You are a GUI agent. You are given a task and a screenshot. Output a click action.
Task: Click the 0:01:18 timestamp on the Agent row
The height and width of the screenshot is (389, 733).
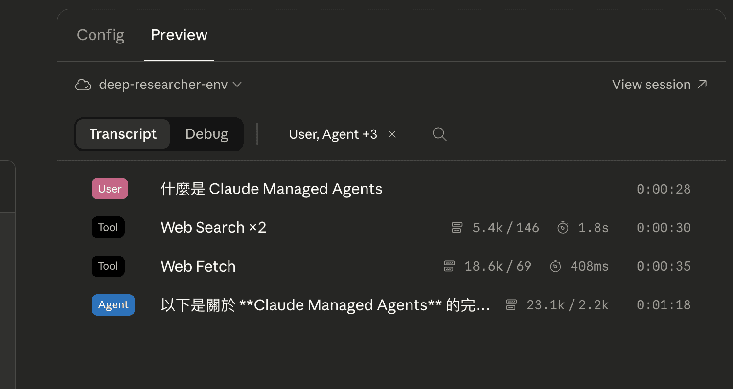click(x=664, y=304)
